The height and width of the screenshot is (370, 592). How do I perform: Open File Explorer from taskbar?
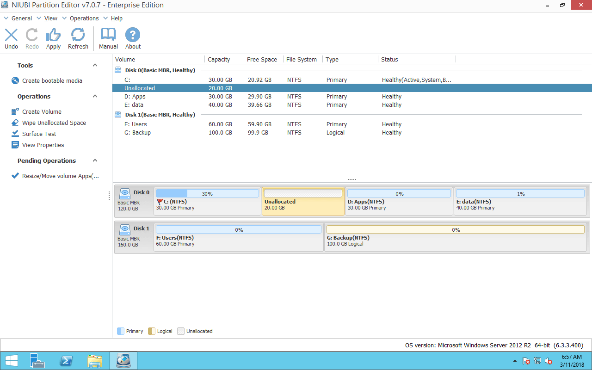pyautogui.click(x=95, y=361)
